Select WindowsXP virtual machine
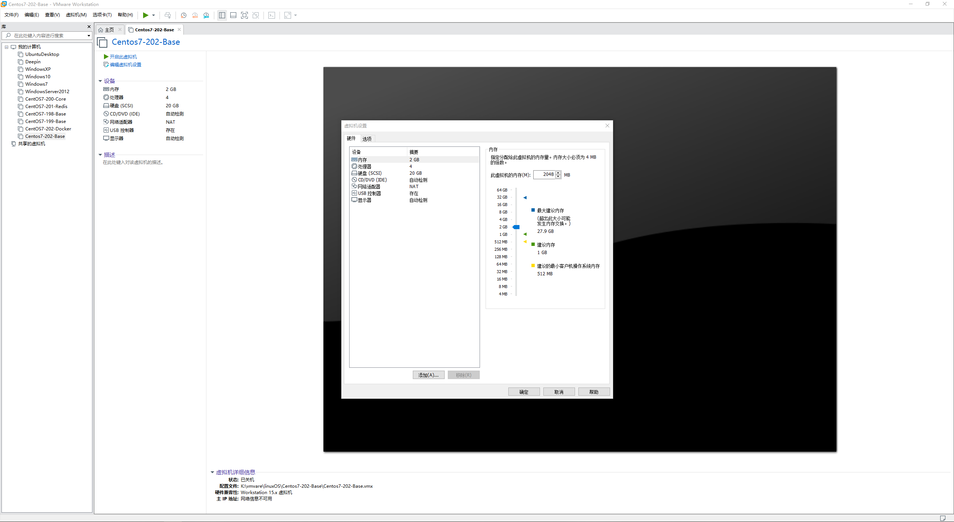 (x=38, y=69)
